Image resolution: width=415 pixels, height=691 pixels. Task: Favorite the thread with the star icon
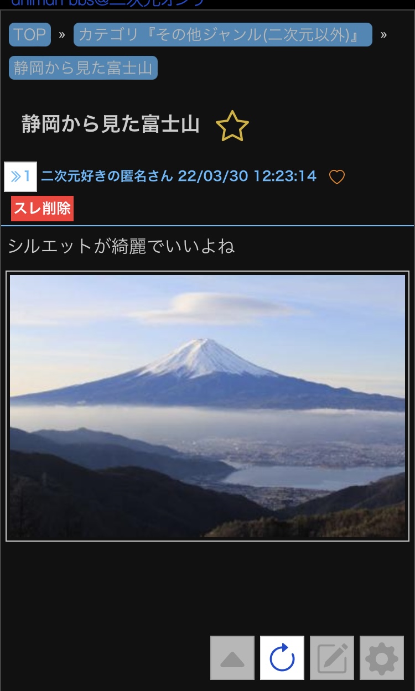(x=232, y=126)
